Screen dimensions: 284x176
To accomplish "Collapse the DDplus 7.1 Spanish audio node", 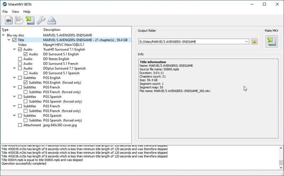I will (14, 68).
